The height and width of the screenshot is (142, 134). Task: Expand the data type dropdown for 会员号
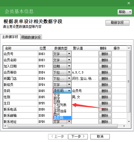69,54
